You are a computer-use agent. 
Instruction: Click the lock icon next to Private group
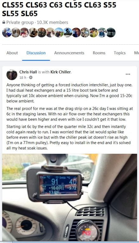tap(4, 22)
